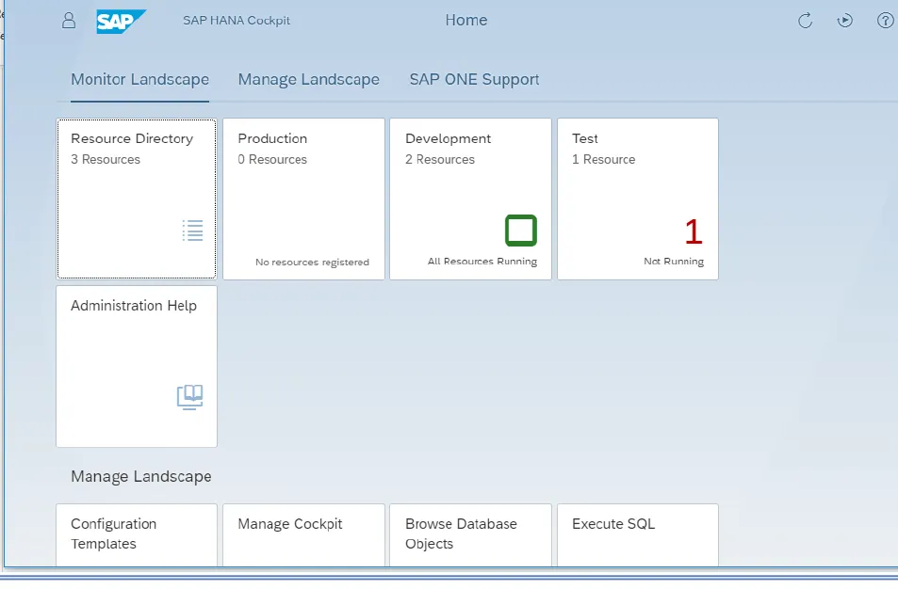This screenshot has height=589, width=898.
Task: Click the circular play icon in the header
Action: tap(844, 21)
